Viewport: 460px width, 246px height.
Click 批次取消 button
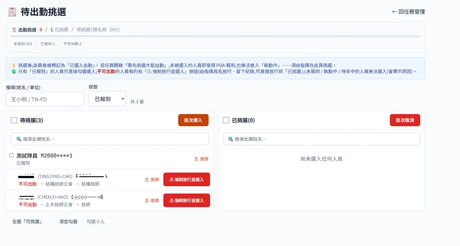coord(405,120)
